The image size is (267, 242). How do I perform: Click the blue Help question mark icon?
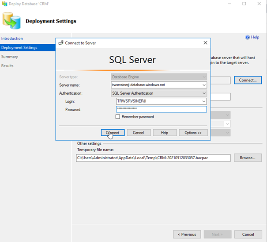coord(248,37)
